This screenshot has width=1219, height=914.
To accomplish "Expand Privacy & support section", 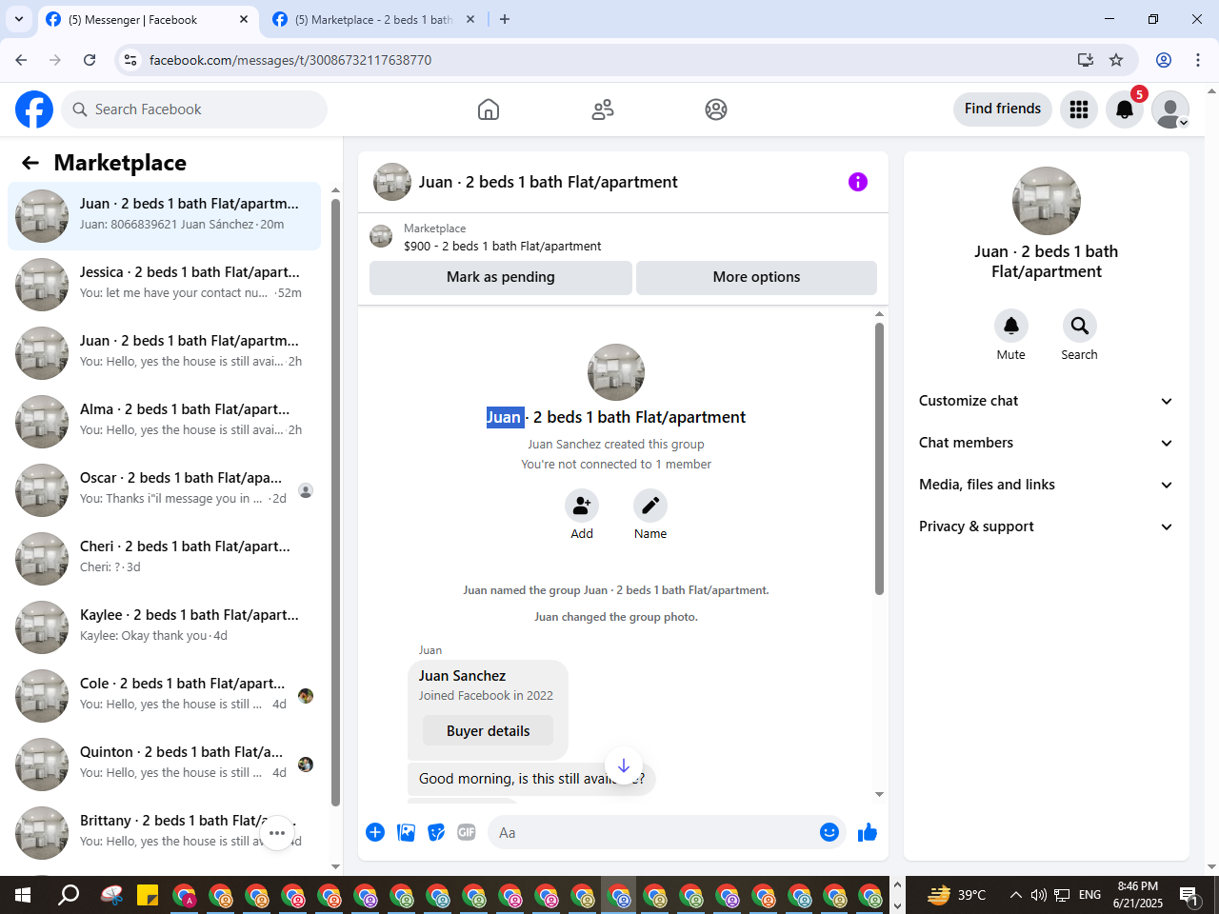I will [x=1046, y=527].
